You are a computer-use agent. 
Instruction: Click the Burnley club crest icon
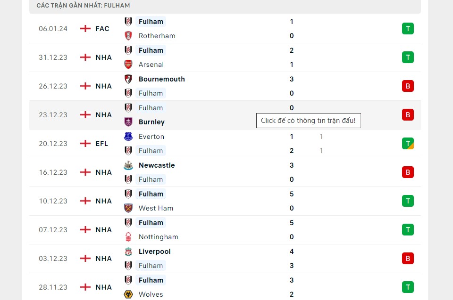(x=128, y=122)
